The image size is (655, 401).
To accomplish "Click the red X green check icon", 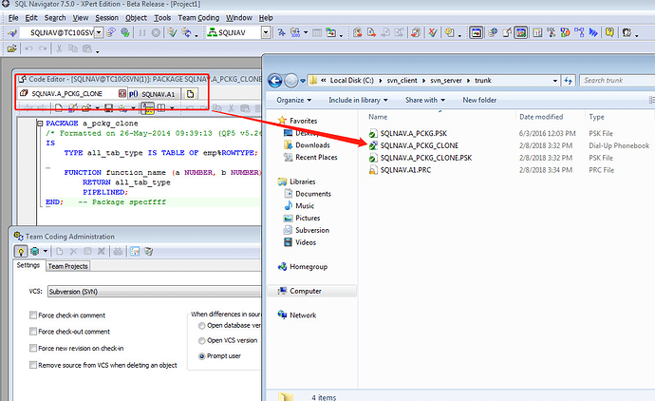I will coord(433,32).
